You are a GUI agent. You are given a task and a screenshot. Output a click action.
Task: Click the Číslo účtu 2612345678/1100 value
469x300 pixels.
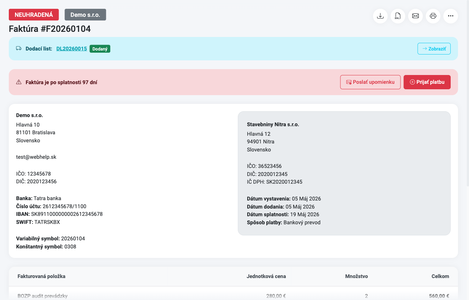64,206
